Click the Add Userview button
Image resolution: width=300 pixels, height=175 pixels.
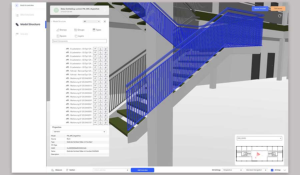pyautogui.click(x=143, y=170)
